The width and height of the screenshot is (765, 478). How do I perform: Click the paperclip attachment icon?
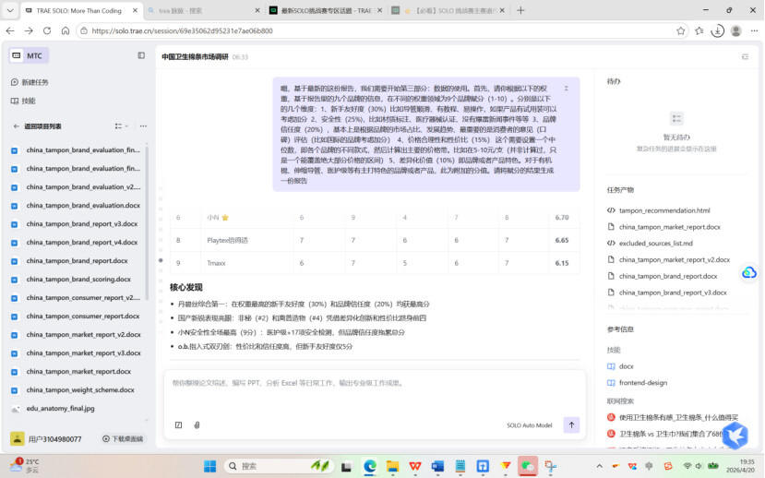coord(197,425)
